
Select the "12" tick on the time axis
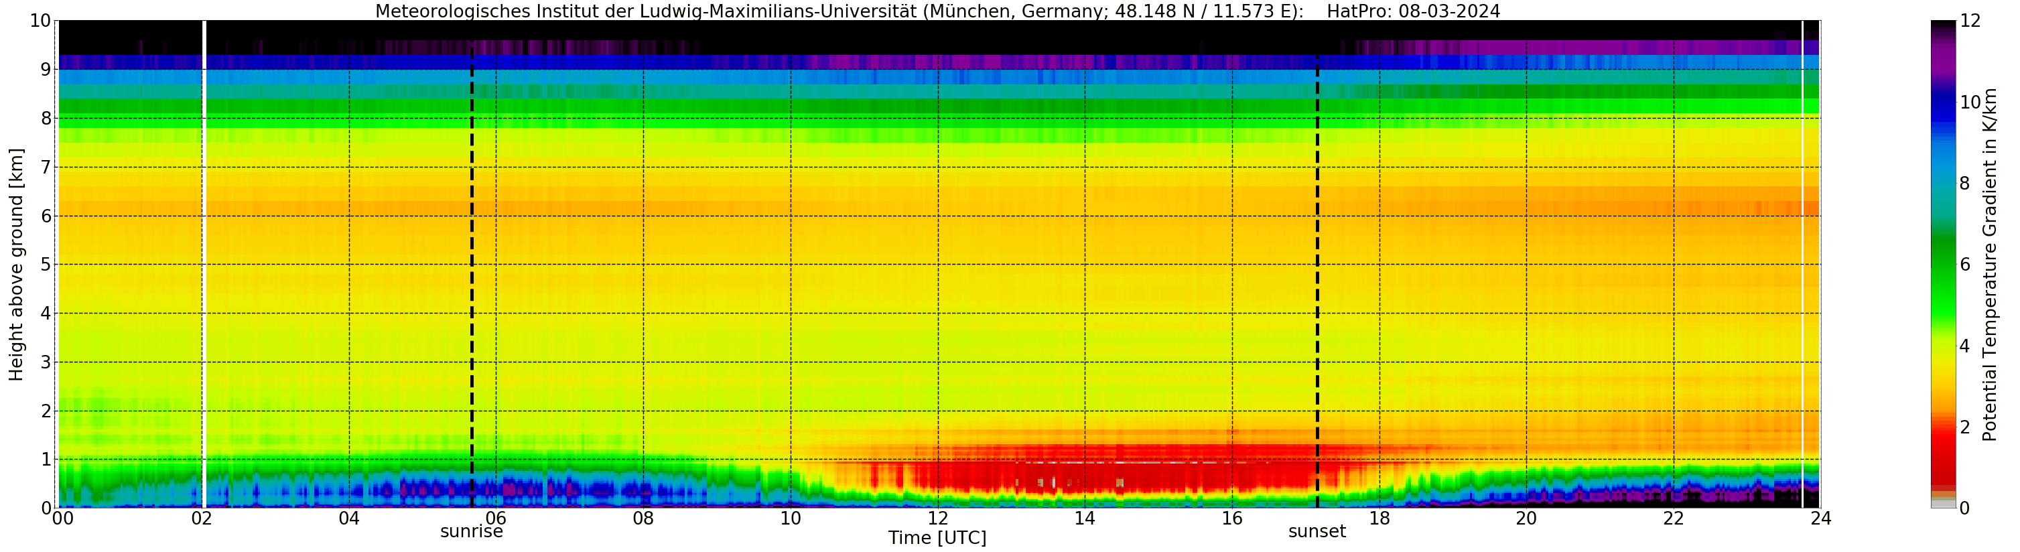938,519
